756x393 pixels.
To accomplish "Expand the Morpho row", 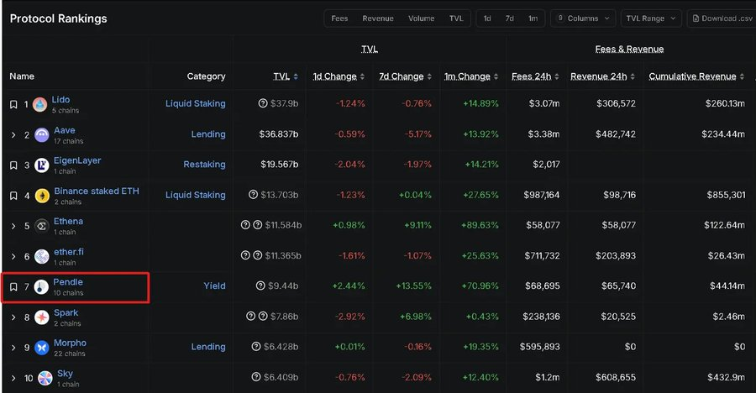I will [x=13, y=348].
